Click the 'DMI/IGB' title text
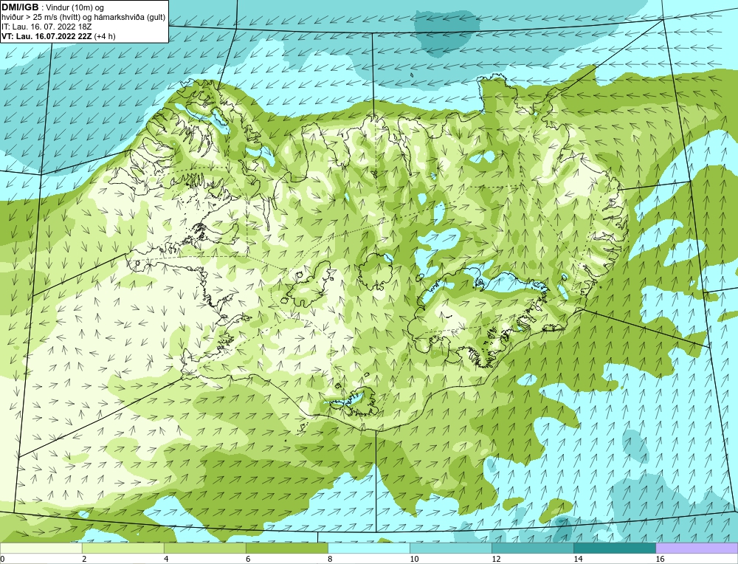This screenshot has height=564, width=738. point(20,7)
